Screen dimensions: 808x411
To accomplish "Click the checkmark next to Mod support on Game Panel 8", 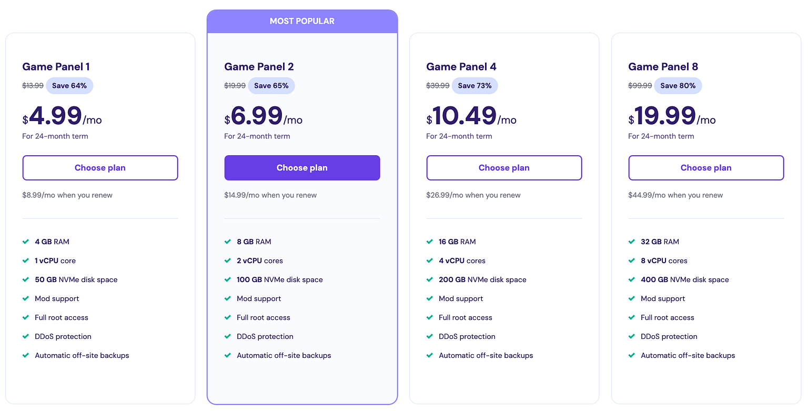I will click(x=631, y=298).
